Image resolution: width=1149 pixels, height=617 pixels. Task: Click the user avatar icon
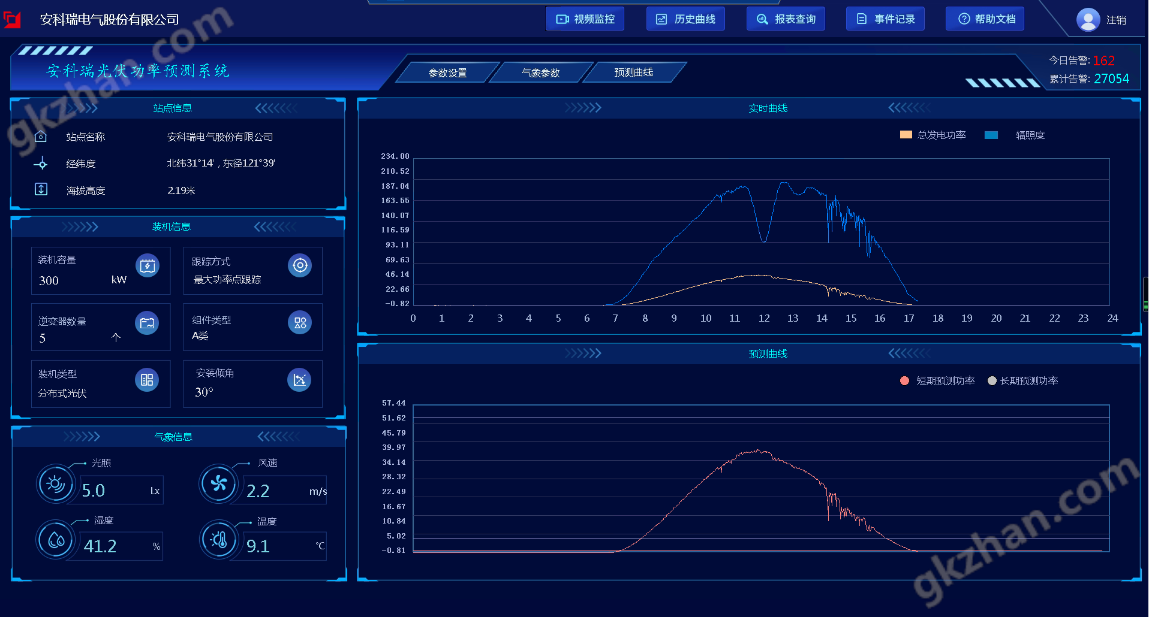[x=1088, y=20]
